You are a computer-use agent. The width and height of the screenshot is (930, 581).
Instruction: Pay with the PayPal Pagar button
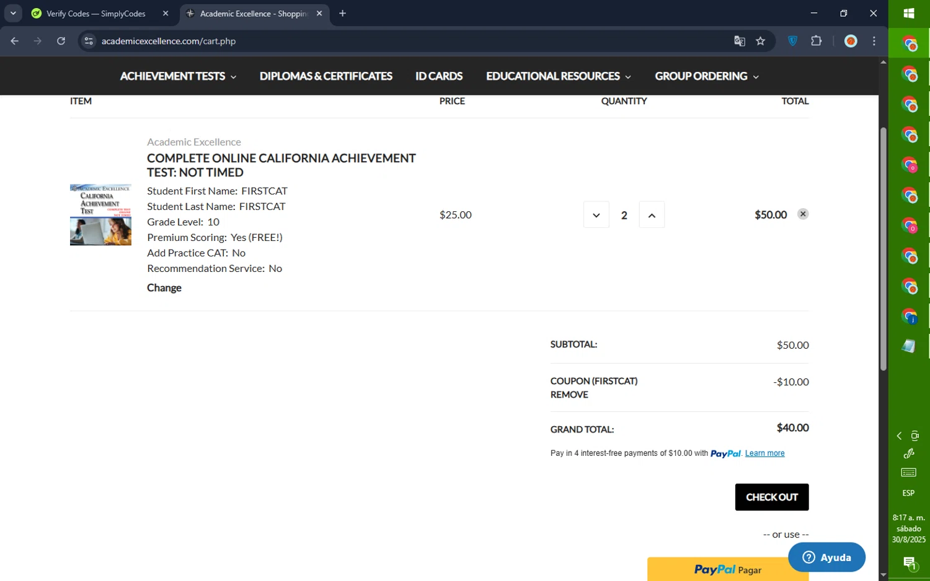tap(728, 569)
